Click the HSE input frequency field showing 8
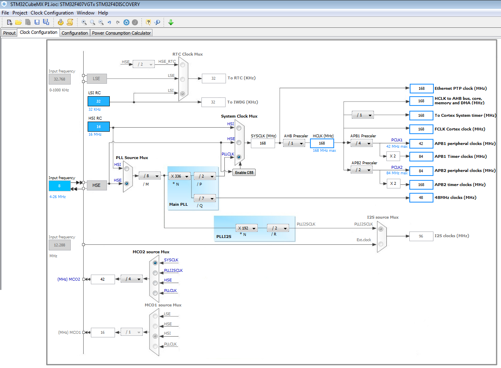The height and width of the screenshot is (368, 501). point(60,186)
